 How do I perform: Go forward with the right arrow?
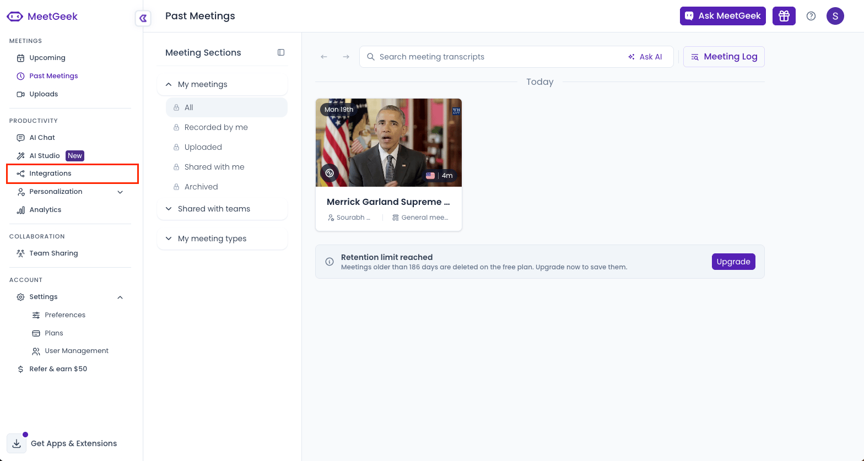346,57
